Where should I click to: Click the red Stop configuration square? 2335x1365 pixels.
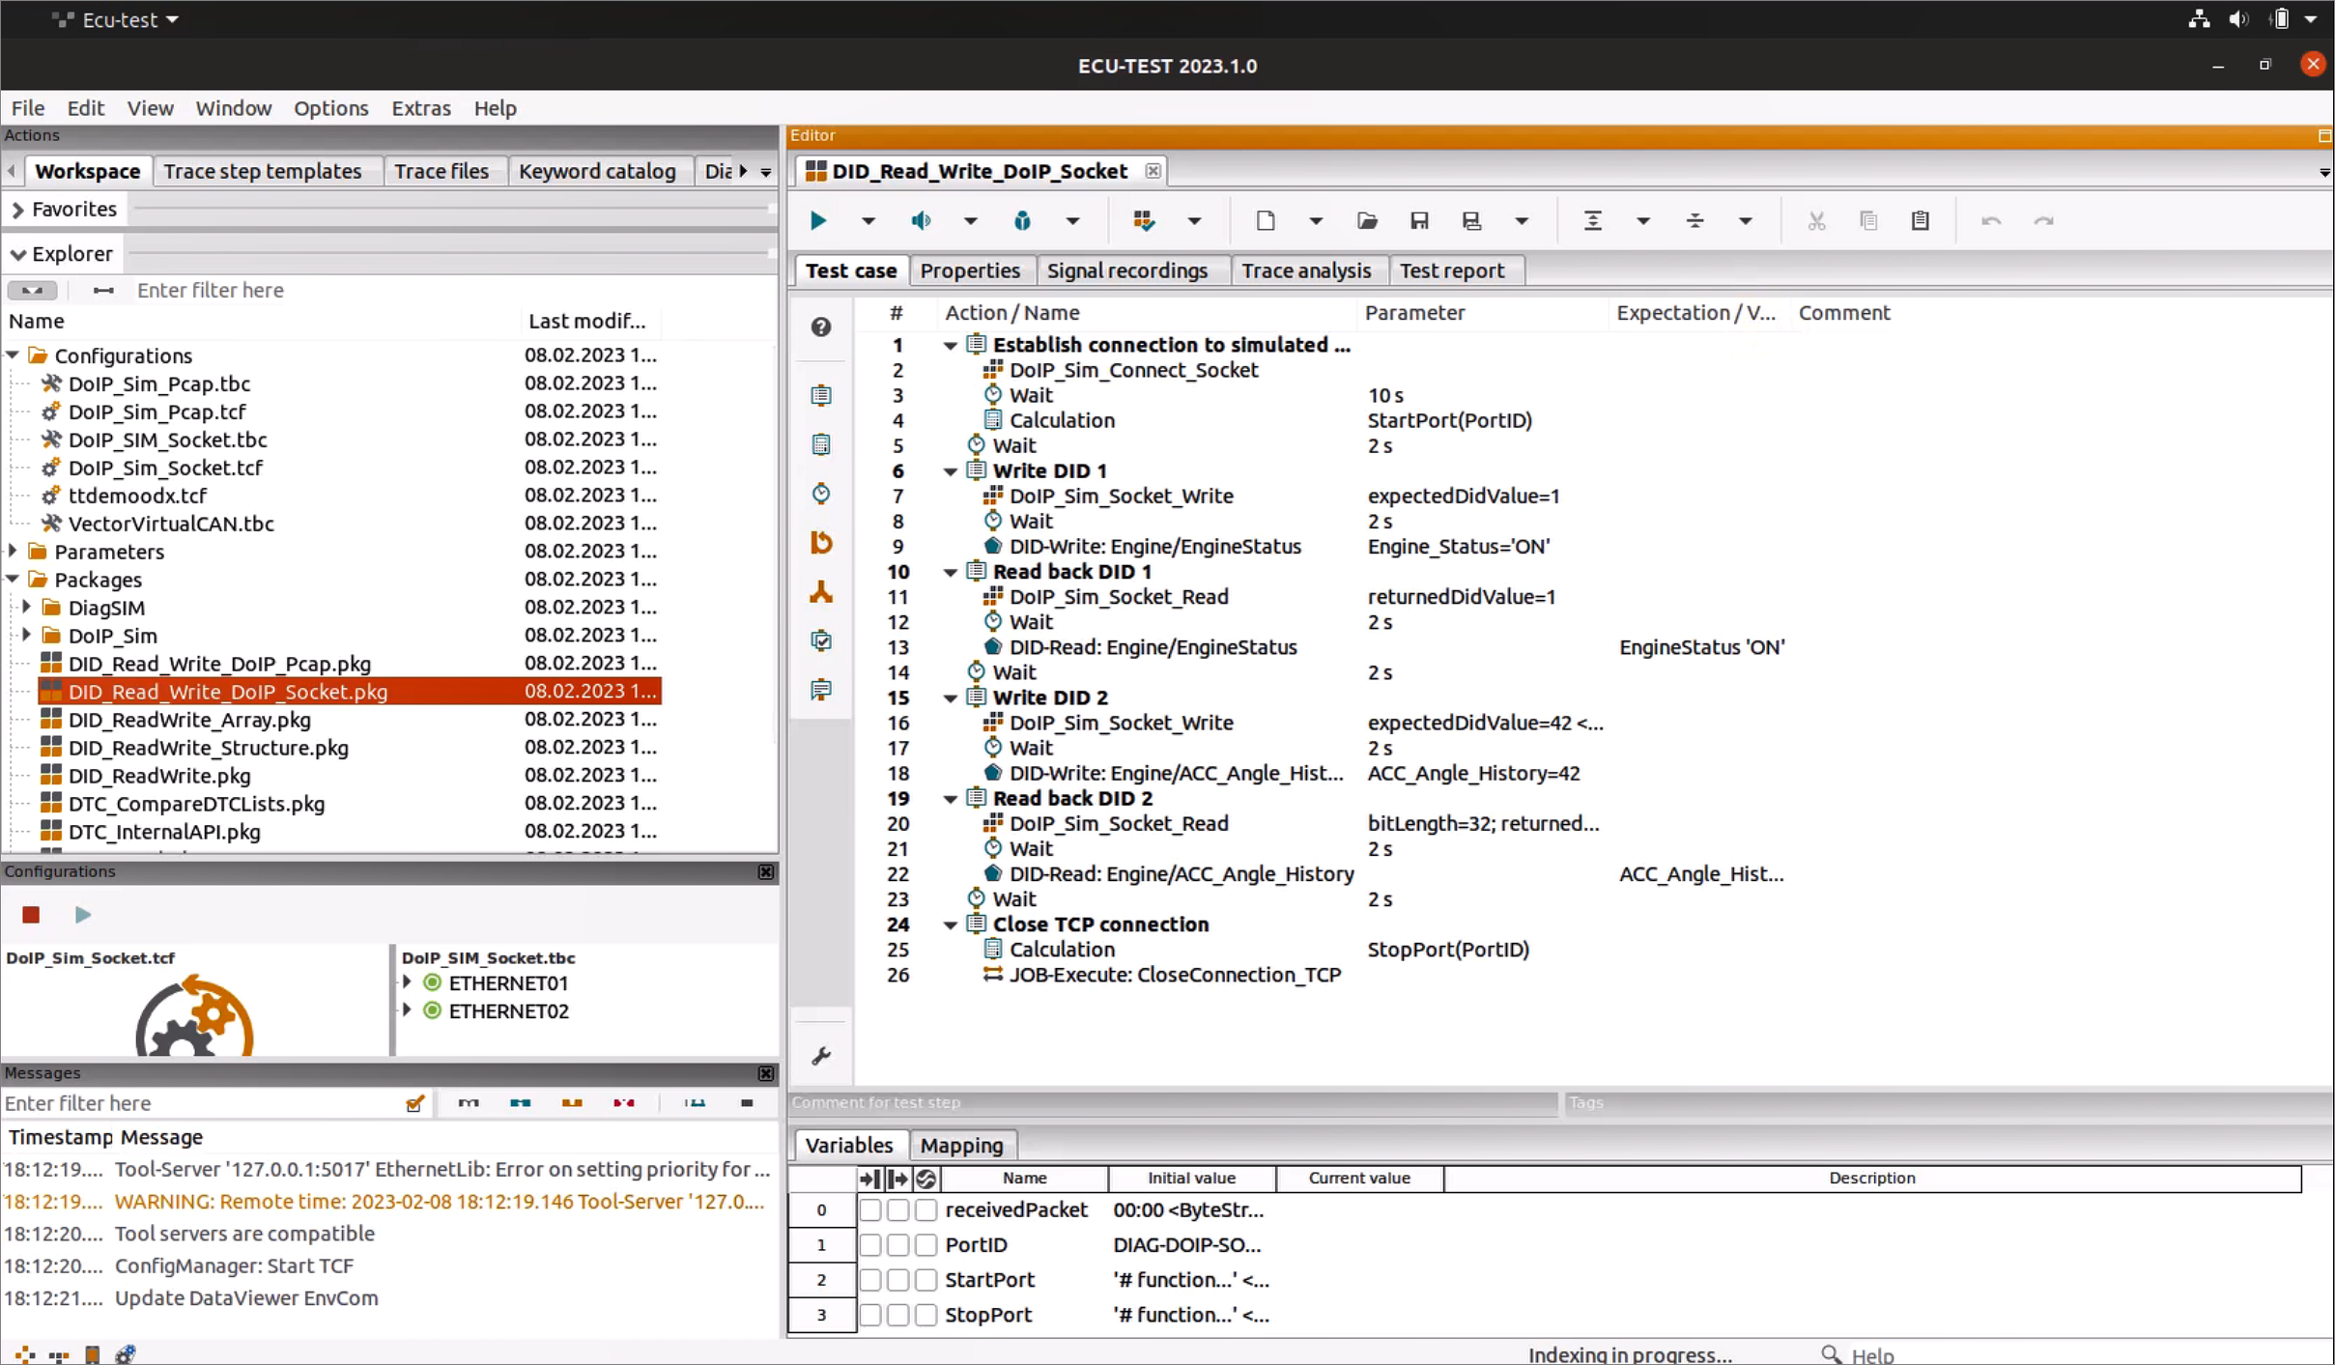[31, 915]
